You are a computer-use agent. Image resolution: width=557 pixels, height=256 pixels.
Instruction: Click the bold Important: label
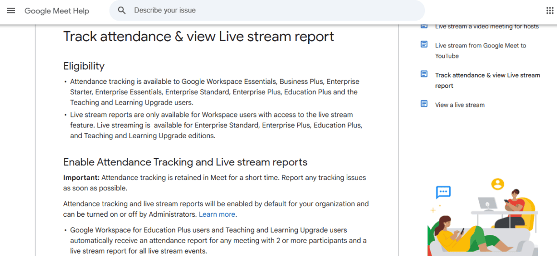tap(82, 177)
